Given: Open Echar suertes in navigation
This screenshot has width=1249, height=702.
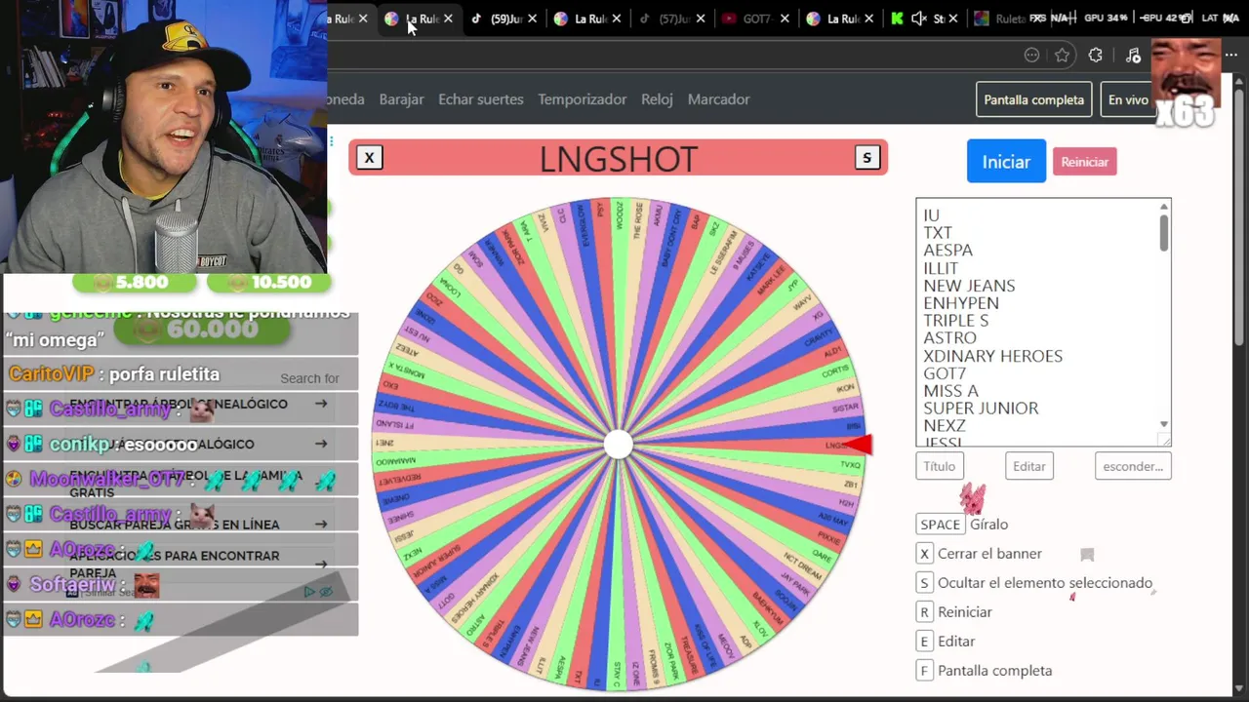Looking at the screenshot, I should [x=480, y=99].
